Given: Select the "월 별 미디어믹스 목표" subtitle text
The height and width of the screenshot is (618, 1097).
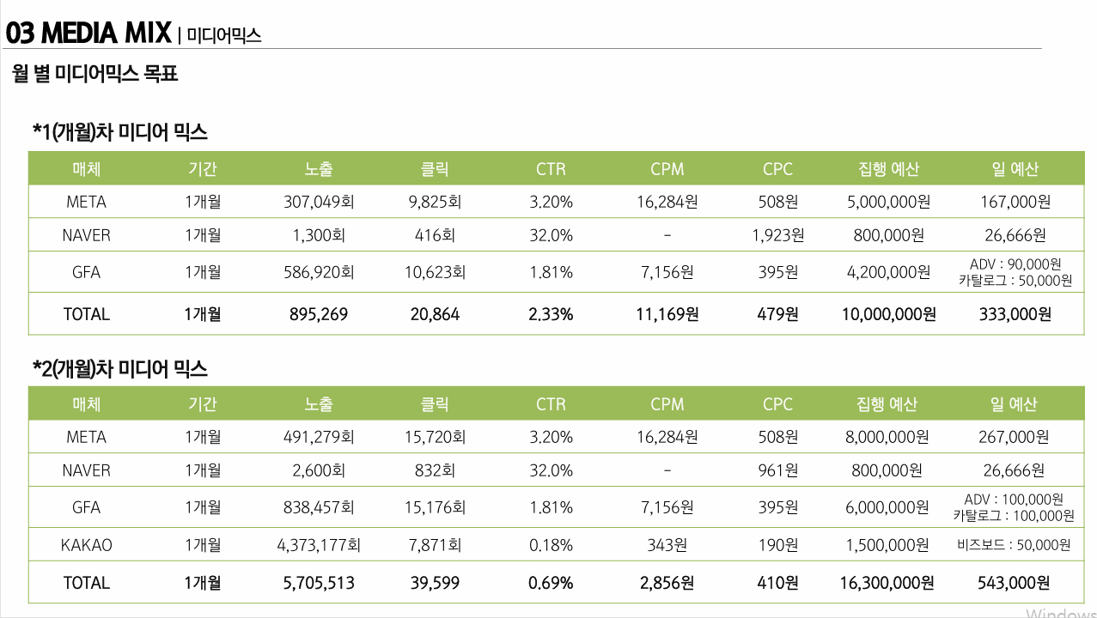Looking at the screenshot, I should coord(94,75).
